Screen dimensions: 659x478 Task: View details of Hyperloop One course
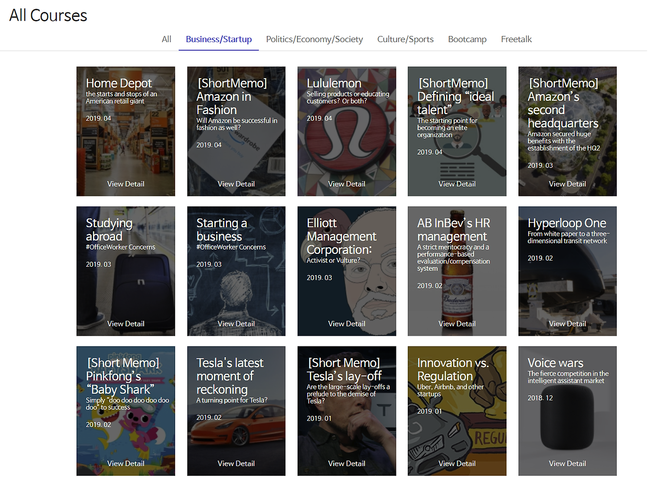coord(567,324)
